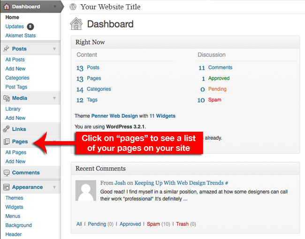Click the Updates count badge showing 5
305x239 pixels.
(30, 27)
